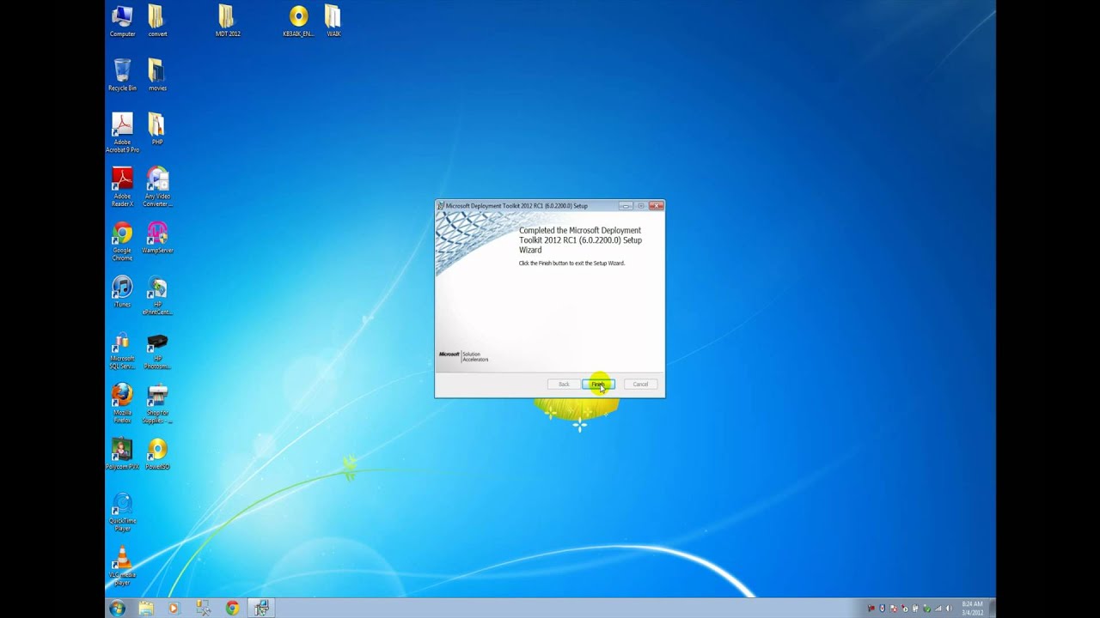Launch Windows Media Player from the taskbar
1100x618 pixels.
[x=174, y=608]
